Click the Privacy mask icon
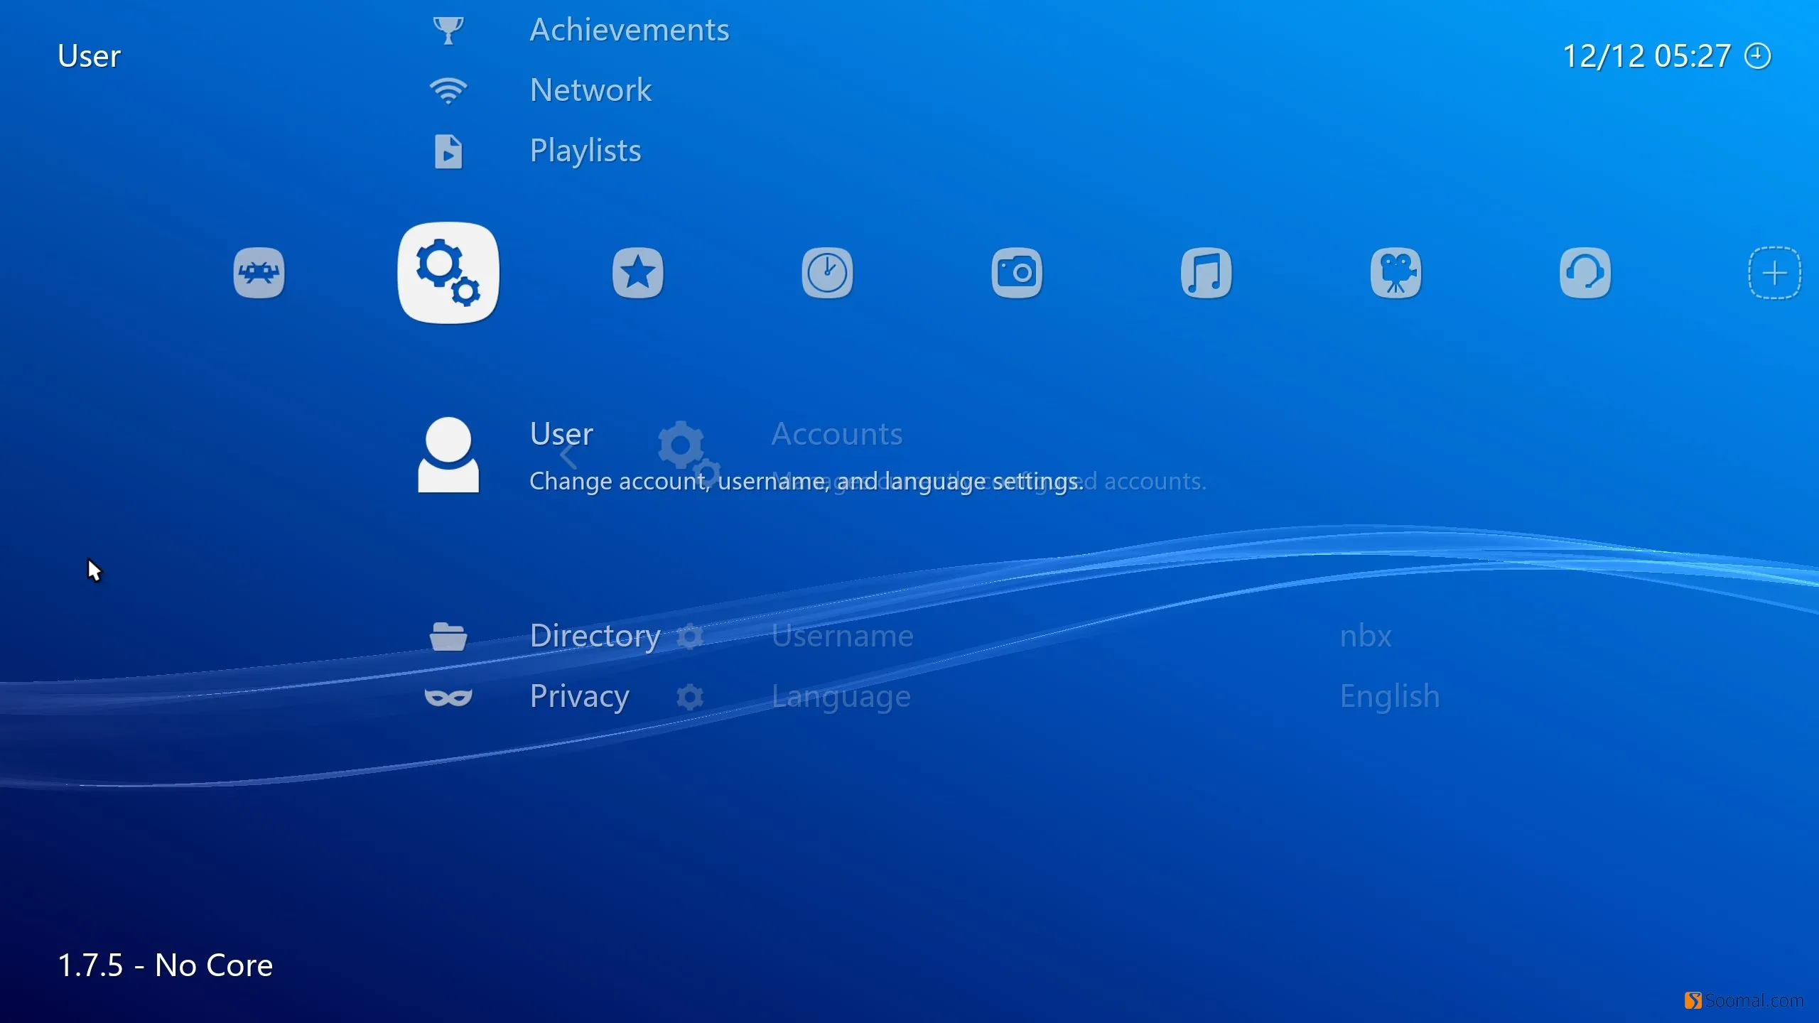 tap(448, 697)
